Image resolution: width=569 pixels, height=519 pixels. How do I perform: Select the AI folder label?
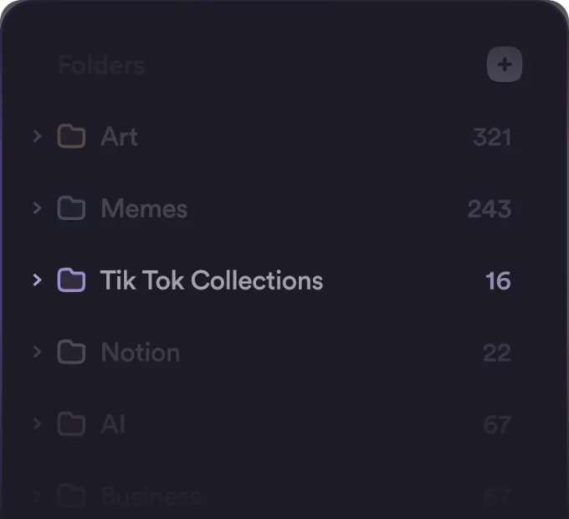click(x=113, y=424)
